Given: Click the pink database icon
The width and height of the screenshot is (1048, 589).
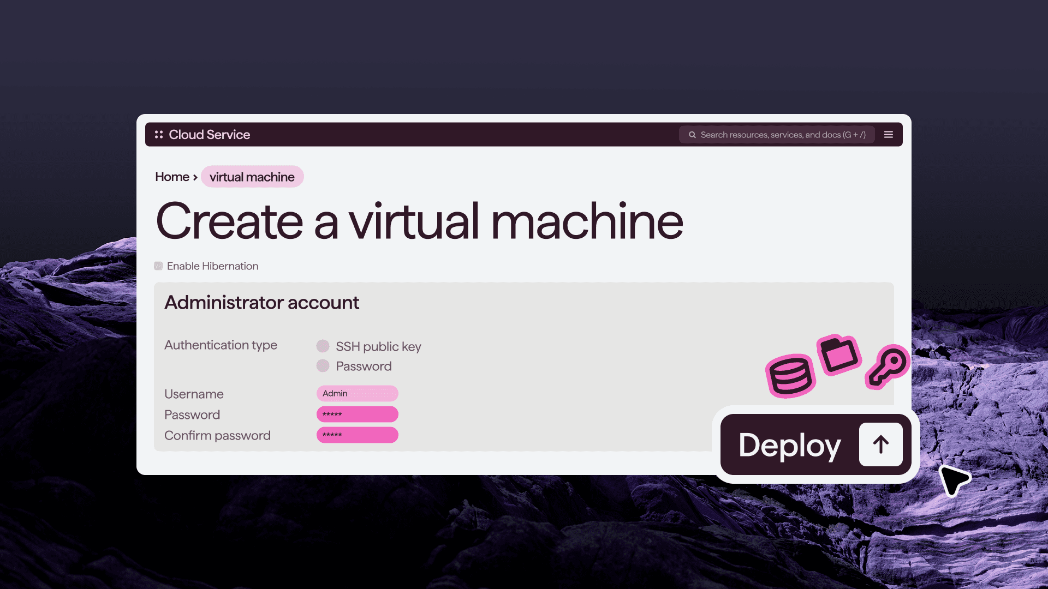Looking at the screenshot, I should [x=790, y=375].
